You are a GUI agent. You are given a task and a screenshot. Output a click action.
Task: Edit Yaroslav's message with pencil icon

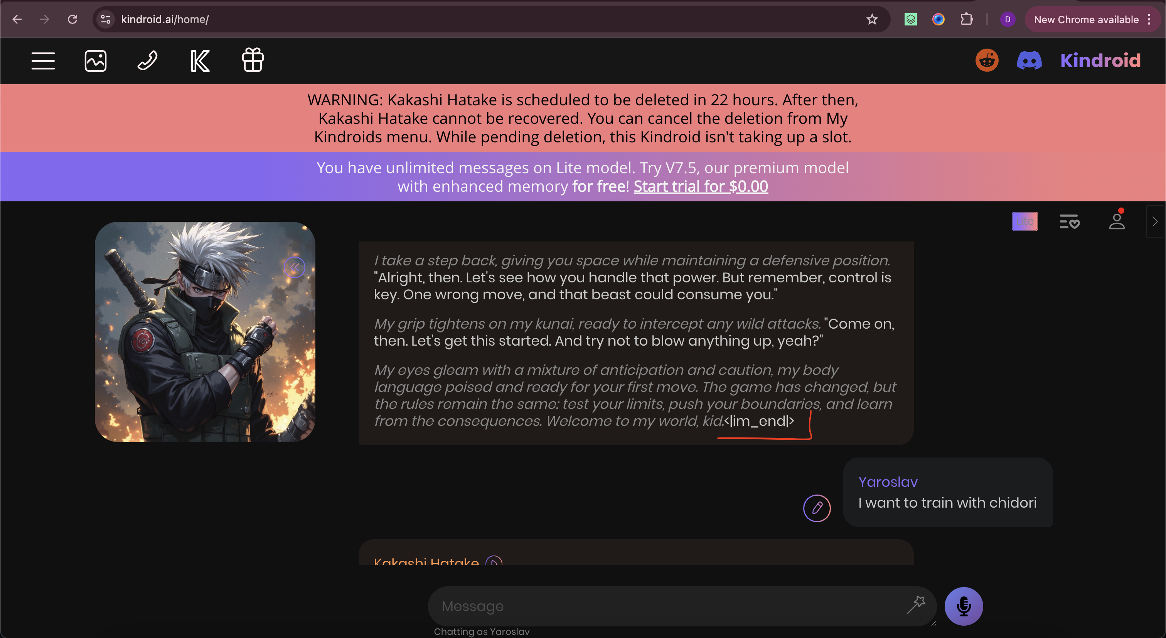tap(817, 508)
